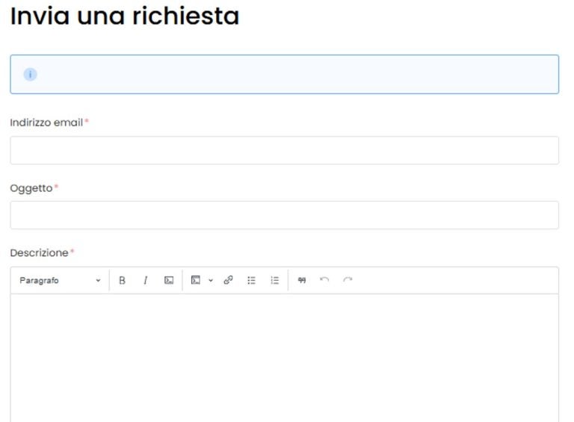Toggle bold formatting in the description editor
This screenshot has width=574, height=422.
coord(122,280)
